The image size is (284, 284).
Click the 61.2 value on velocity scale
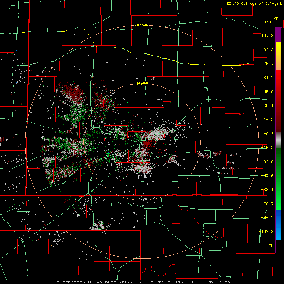269,78
